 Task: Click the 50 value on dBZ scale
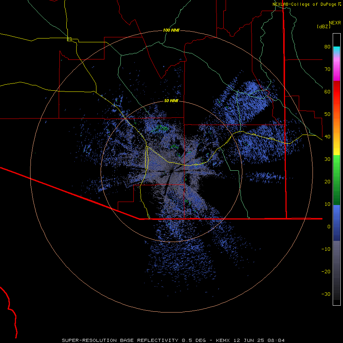tap(327, 114)
